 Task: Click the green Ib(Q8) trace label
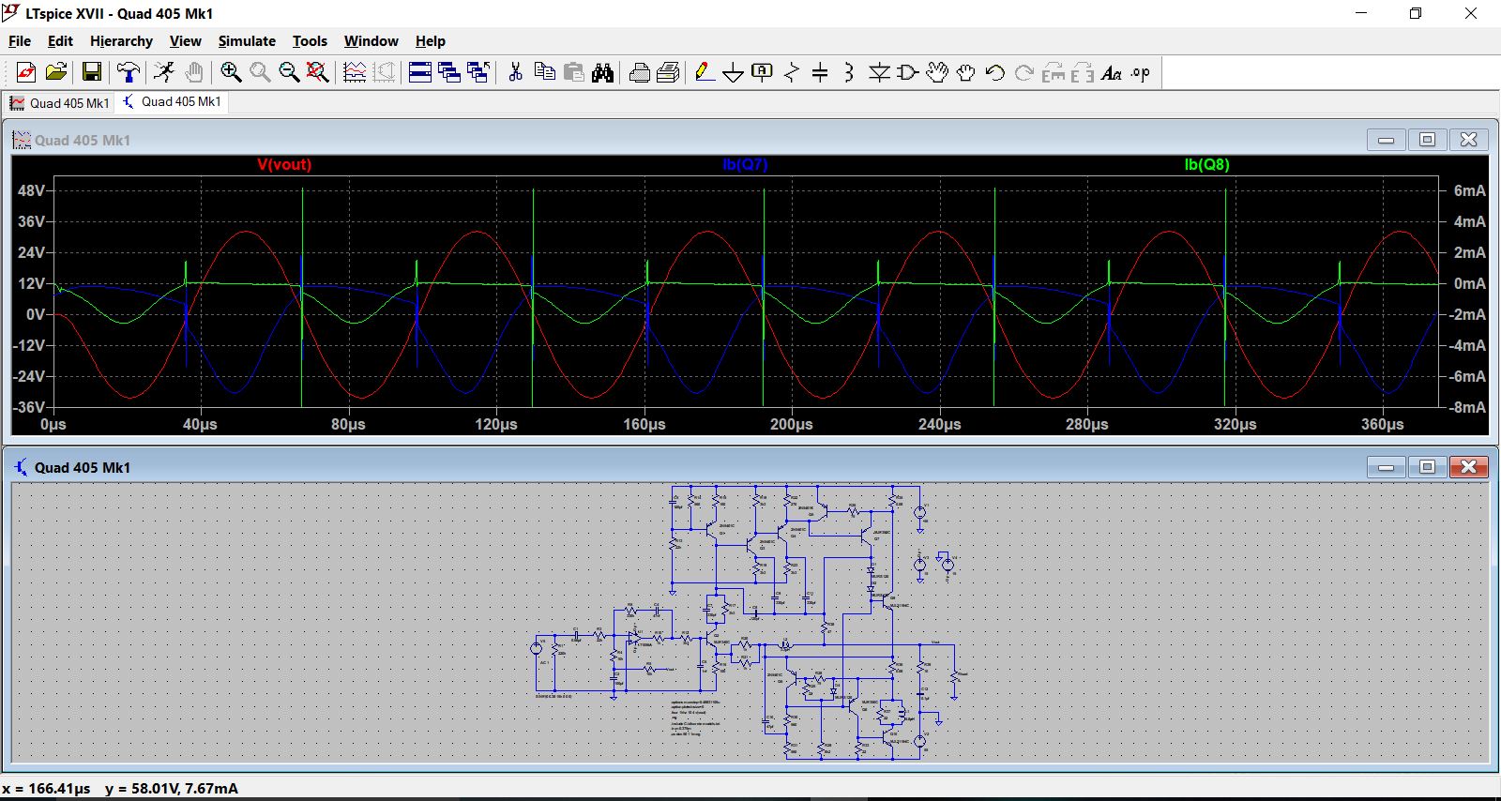tap(1206, 164)
